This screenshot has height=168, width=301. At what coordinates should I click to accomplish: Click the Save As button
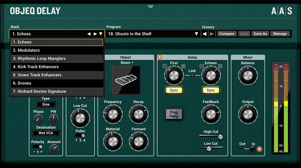point(260,34)
